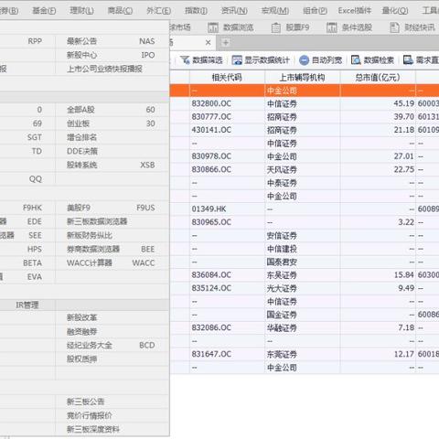Image resolution: width=439 pixels, height=439 pixels.
Task: Select WACC计算器 menu entry
Action: coord(112,262)
